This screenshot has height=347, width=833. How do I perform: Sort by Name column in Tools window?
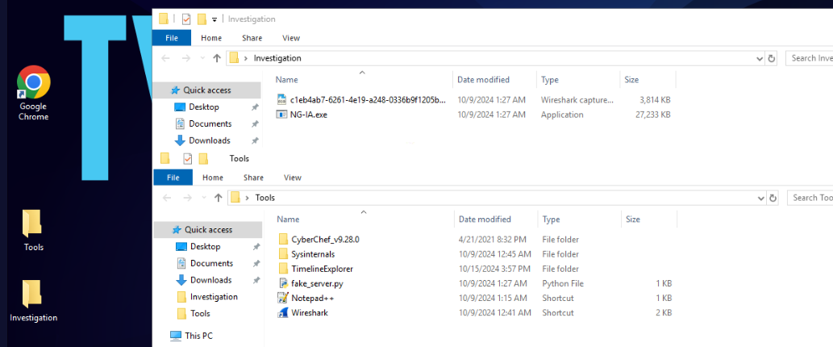pyautogui.click(x=289, y=219)
